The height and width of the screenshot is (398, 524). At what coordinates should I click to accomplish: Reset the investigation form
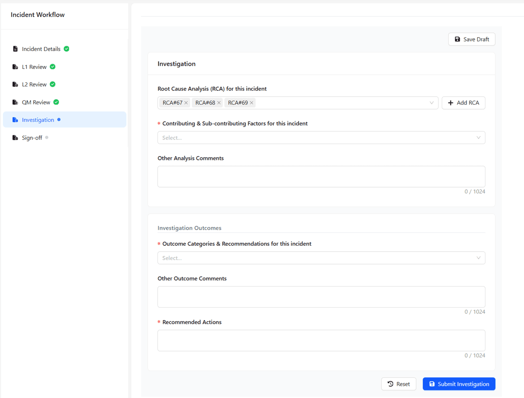pos(398,384)
